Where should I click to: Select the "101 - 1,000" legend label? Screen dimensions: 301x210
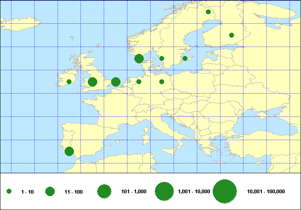pyautogui.click(x=134, y=192)
